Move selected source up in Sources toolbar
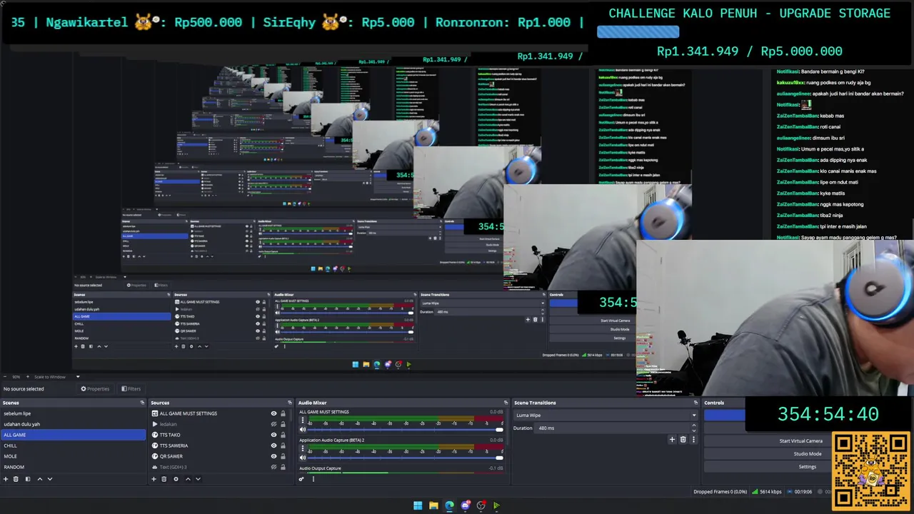The width and height of the screenshot is (914, 514). click(188, 479)
